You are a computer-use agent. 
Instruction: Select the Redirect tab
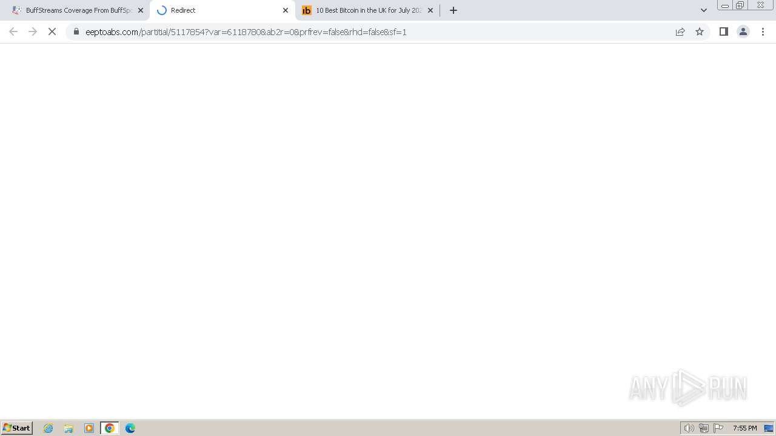coord(222,10)
